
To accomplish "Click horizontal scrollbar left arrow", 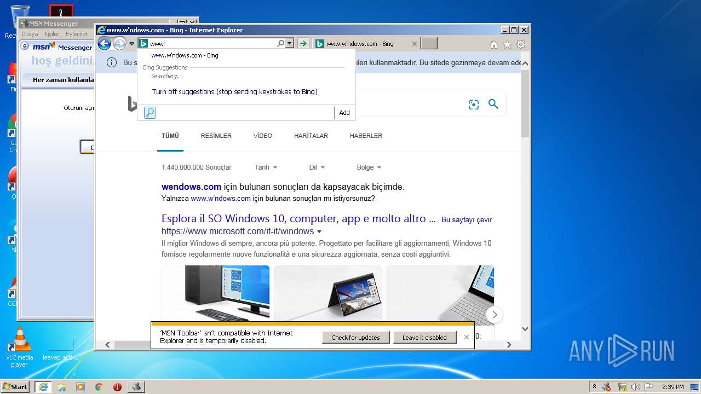I will pyautogui.click(x=107, y=345).
